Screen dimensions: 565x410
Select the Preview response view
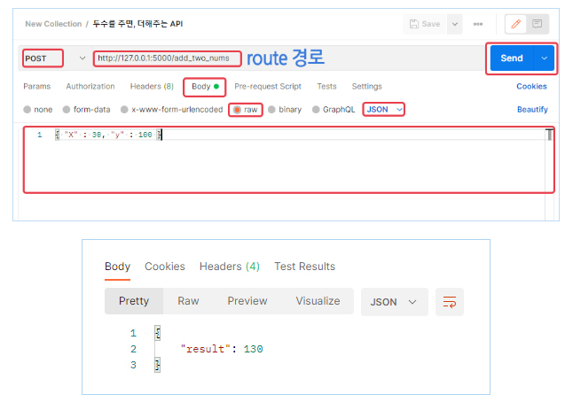(247, 301)
